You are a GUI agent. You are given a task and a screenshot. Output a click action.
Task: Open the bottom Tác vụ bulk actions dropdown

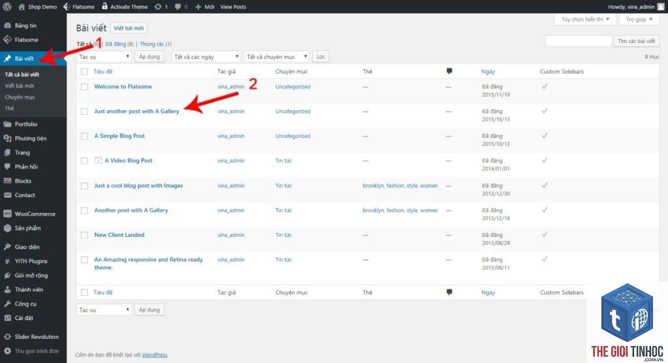coord(104,309)
